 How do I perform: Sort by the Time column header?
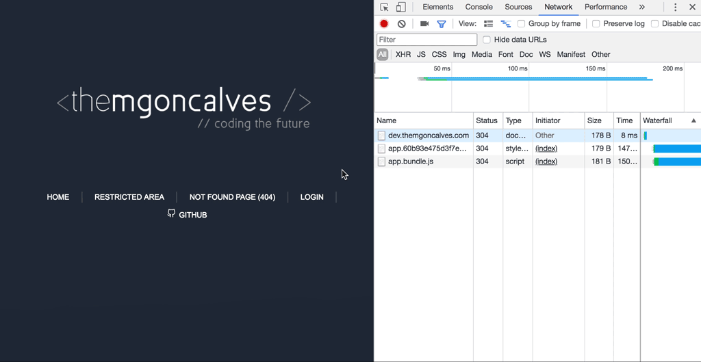[x=627, y=120]
